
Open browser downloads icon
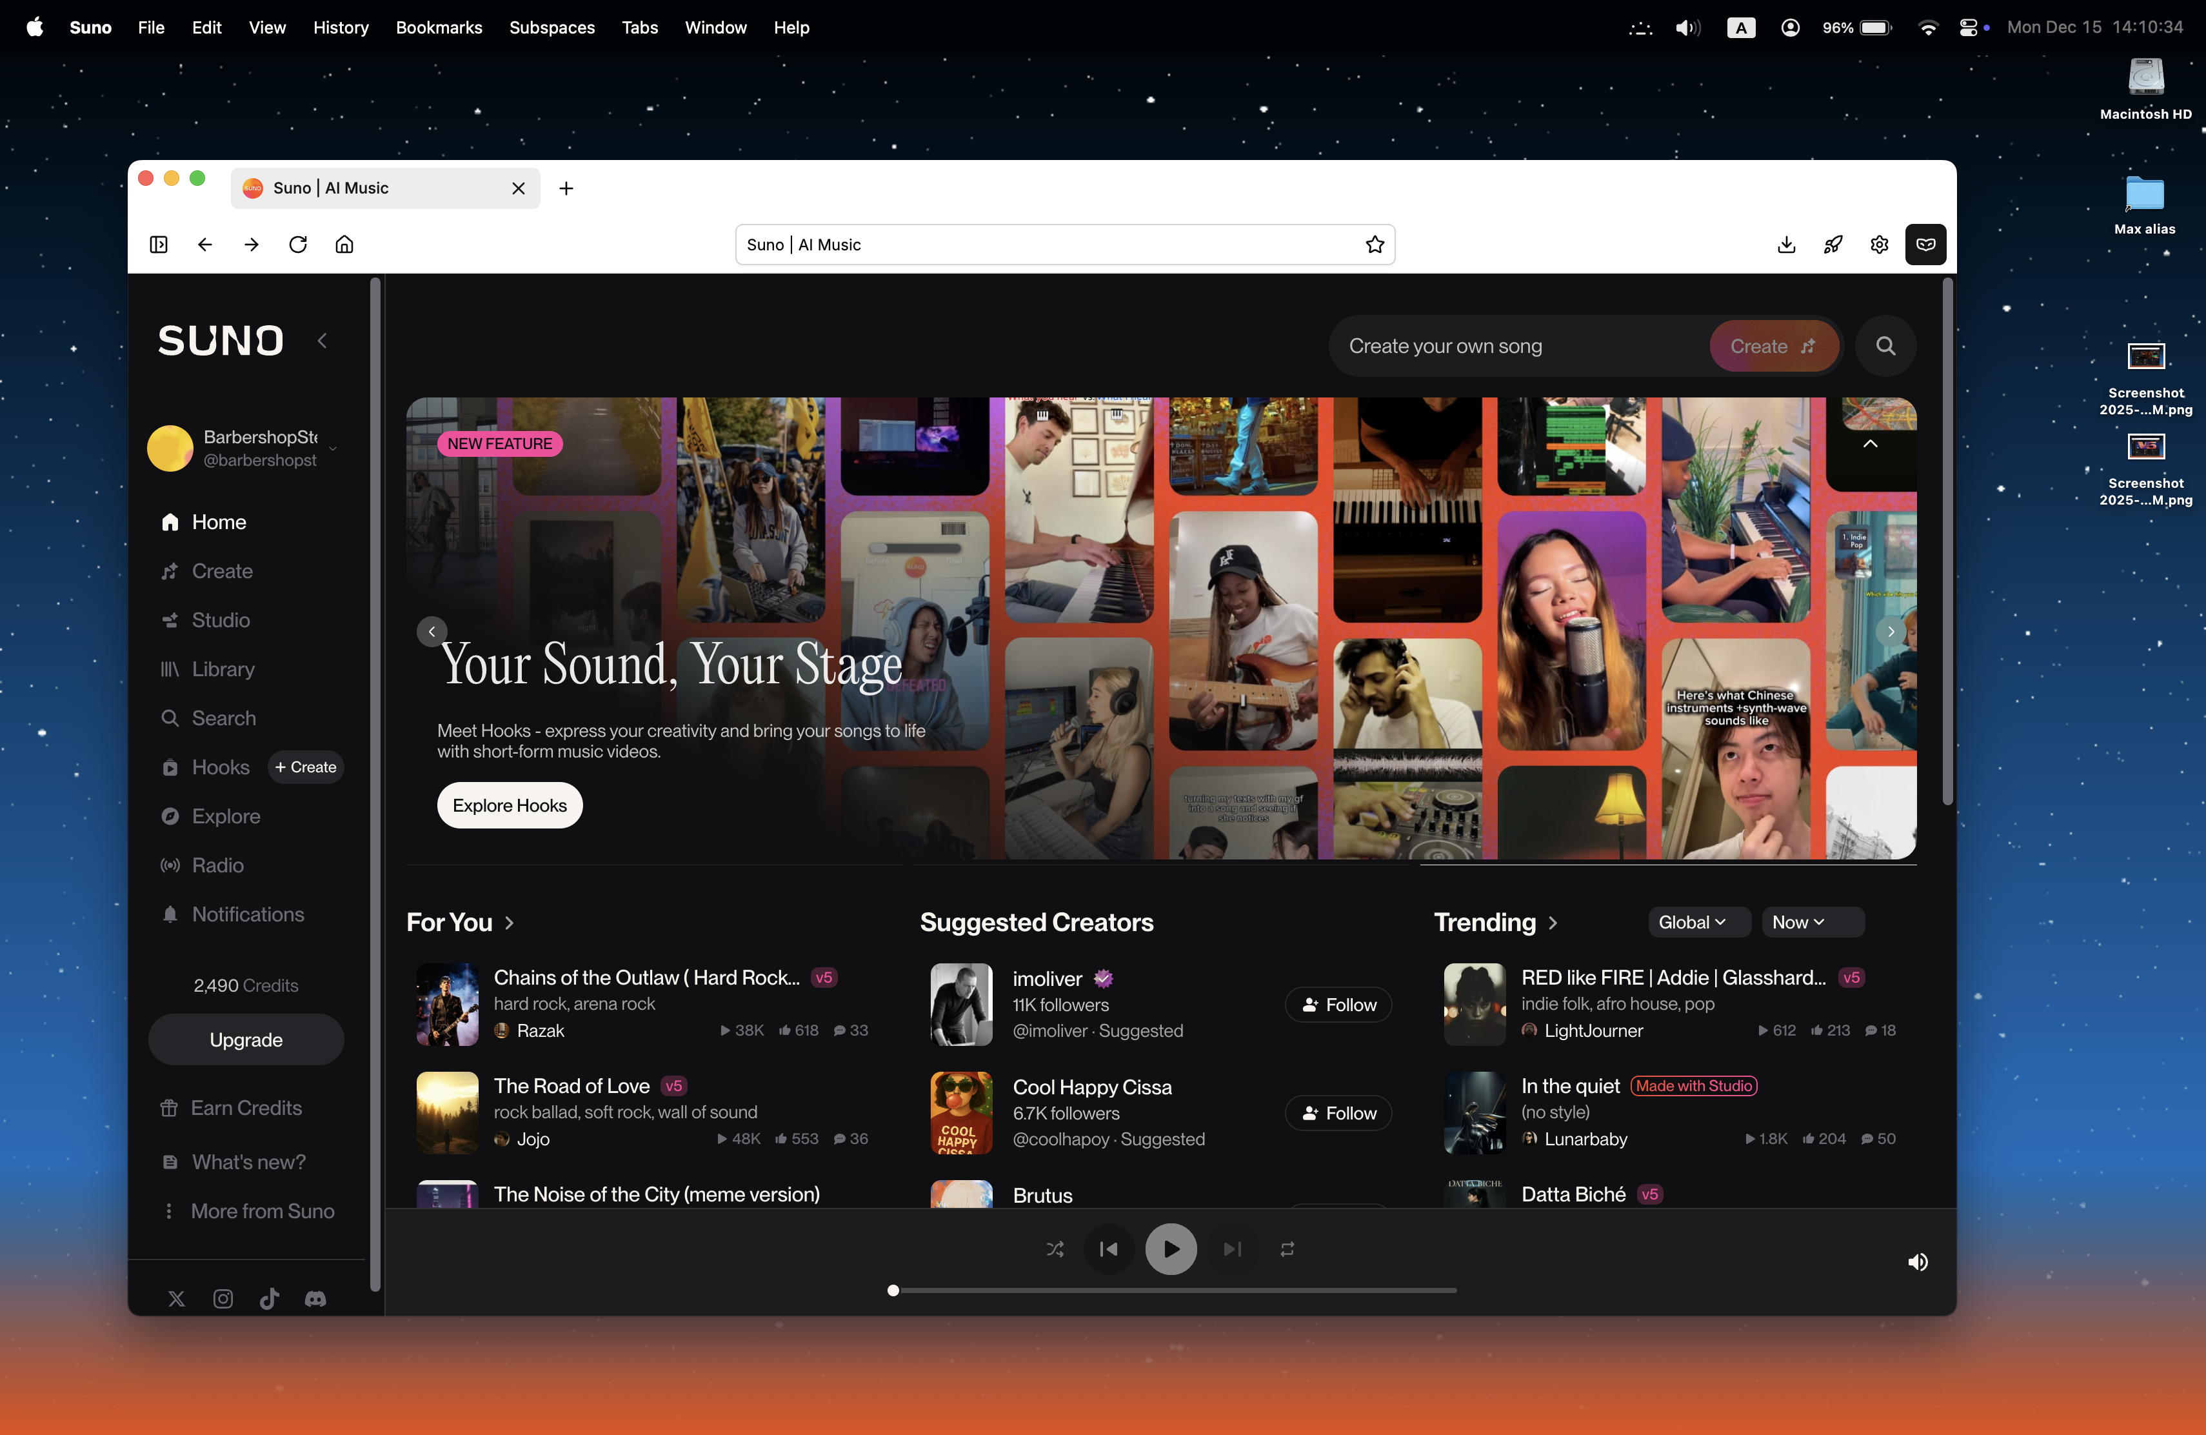(1786, 245)
